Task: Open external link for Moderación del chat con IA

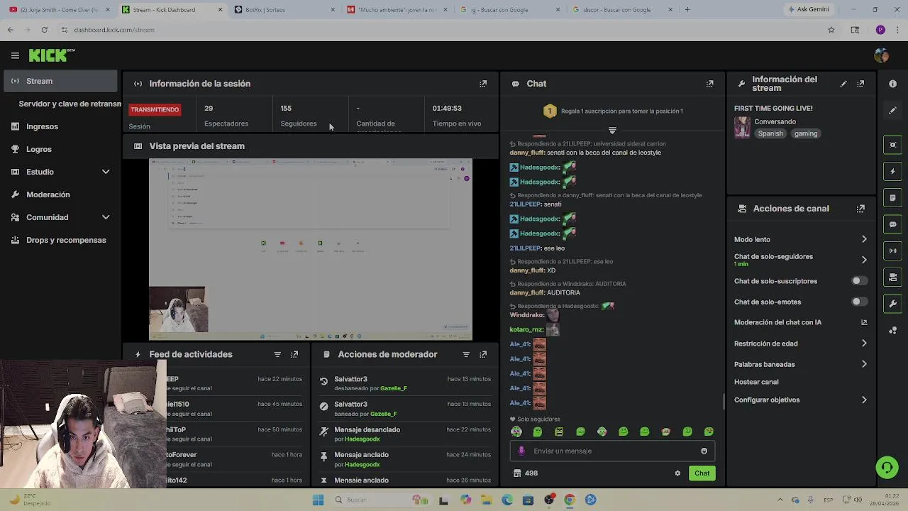Action: click(x=864, y=322)
